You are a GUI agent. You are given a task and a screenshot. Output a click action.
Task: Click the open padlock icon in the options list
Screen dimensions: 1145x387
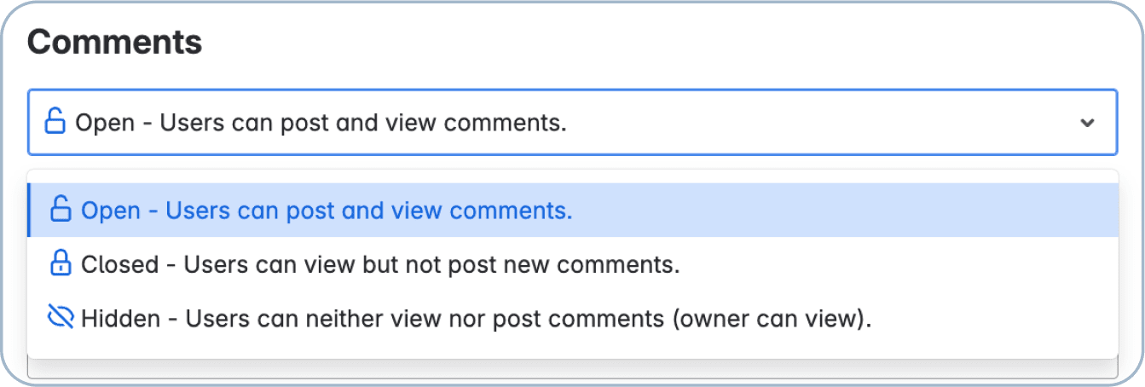coord(61,210)
